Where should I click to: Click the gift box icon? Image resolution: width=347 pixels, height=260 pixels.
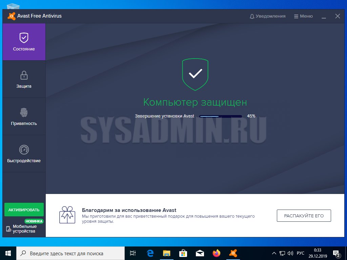coord(67,215)
